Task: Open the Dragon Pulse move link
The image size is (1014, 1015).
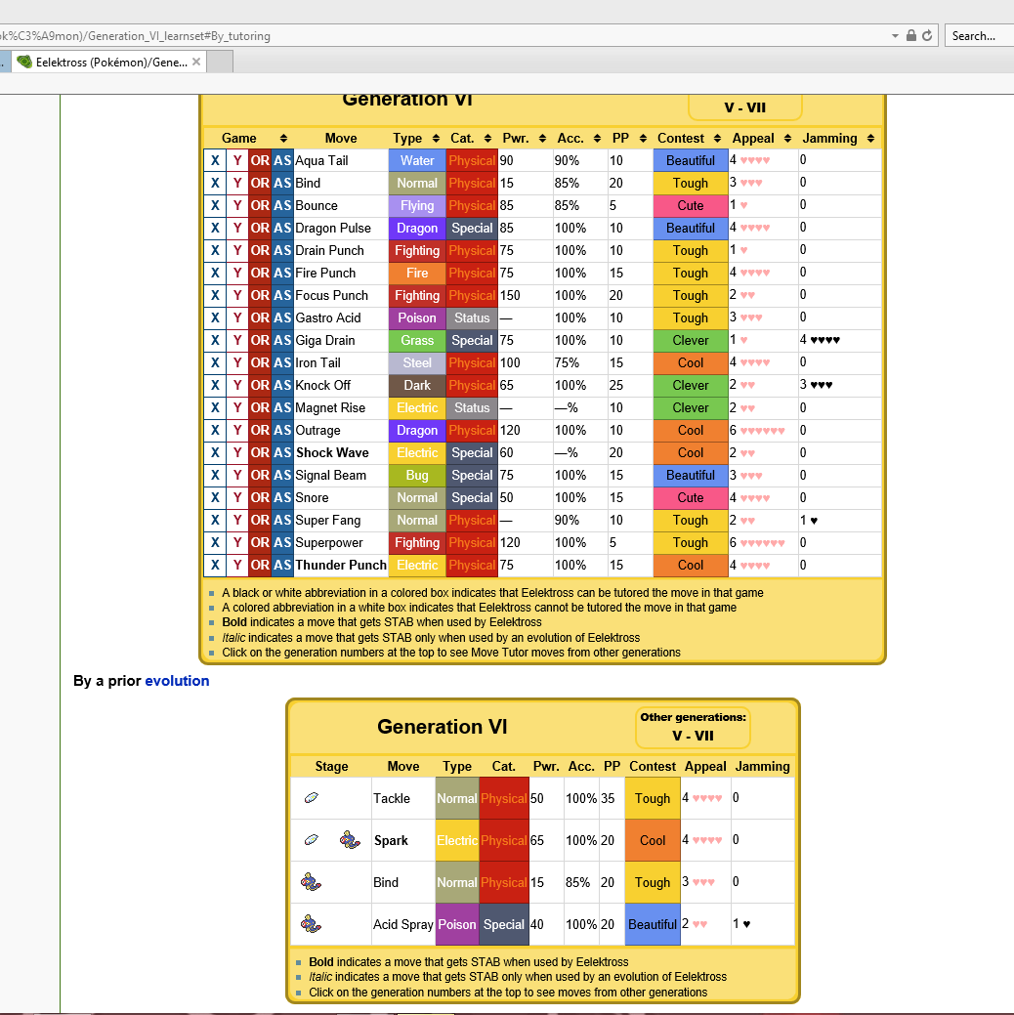Action: point(333,228)
